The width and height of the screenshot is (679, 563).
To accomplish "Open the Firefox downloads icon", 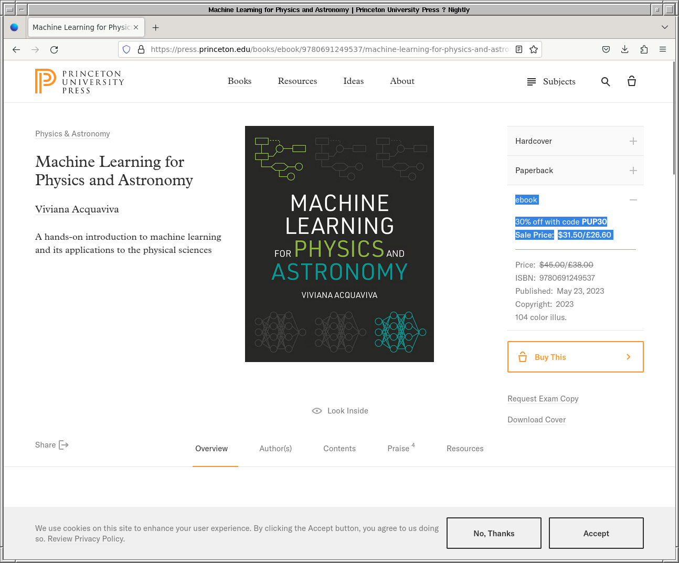I will point(625,49).
